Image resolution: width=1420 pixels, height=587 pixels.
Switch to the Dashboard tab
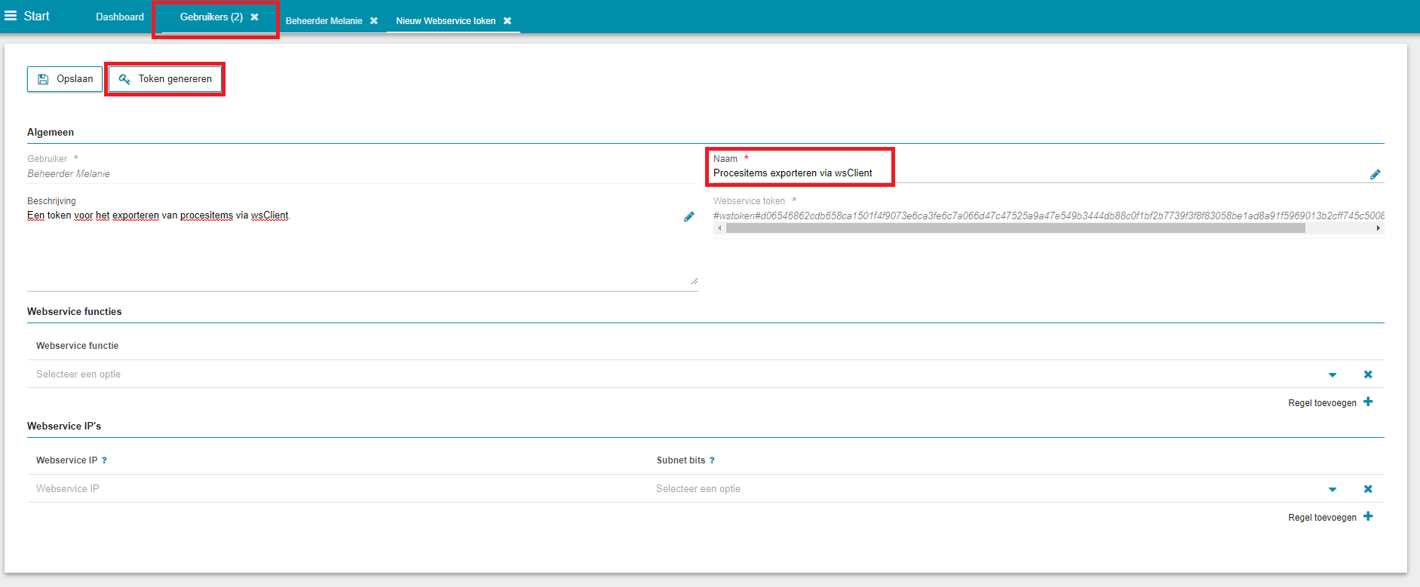(x=119, y=17)
